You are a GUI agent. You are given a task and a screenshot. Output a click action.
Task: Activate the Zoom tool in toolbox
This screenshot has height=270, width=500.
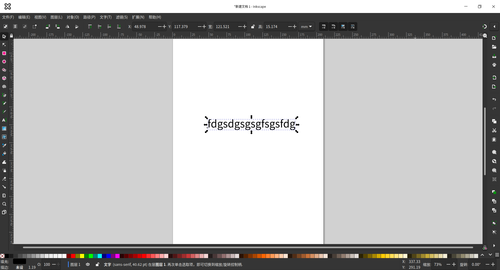coord(4,204)
